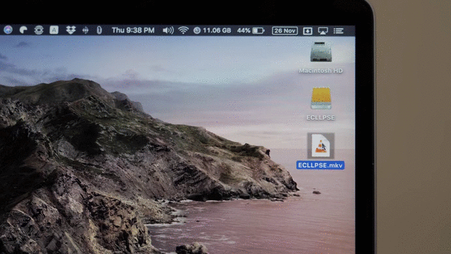Click the white crescent-shaped menu bar icon
This screenshot has width=451, height=254.
click(x=24, y=30)
